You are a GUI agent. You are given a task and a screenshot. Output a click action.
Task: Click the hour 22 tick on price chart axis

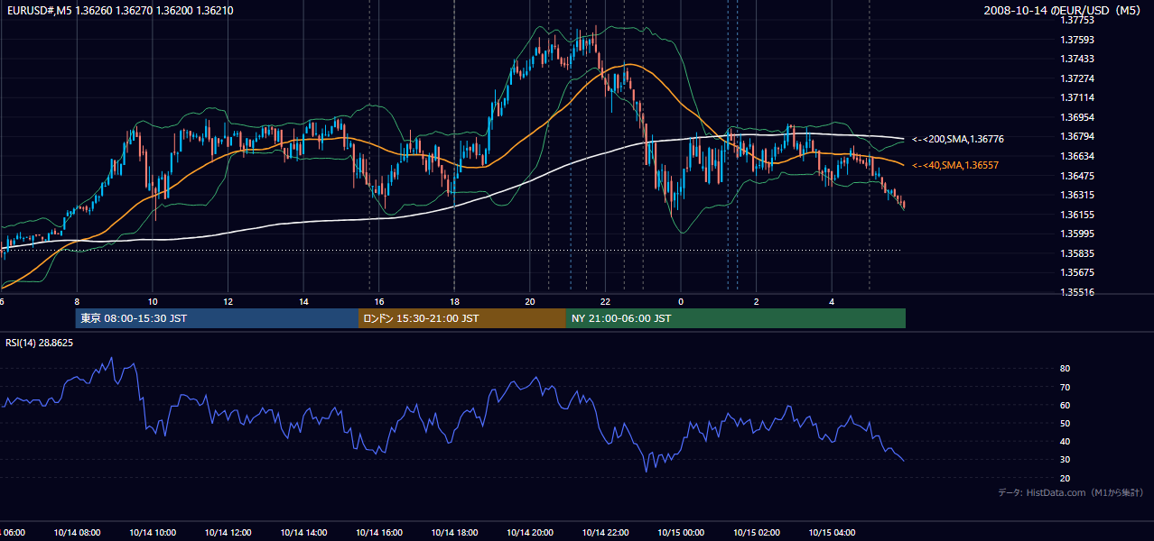tap(605, 302)
